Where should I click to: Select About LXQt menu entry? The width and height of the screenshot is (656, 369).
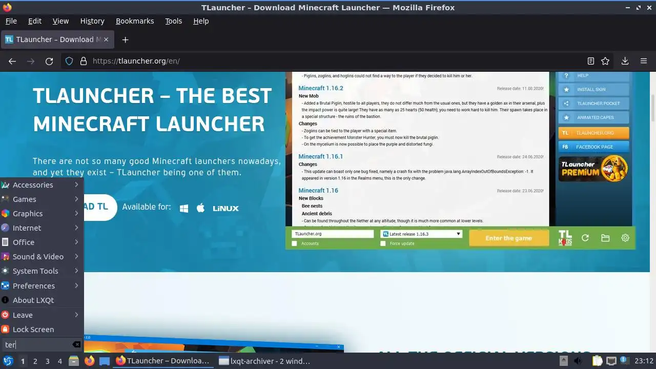pyautogui.click(x=42, y=300)
